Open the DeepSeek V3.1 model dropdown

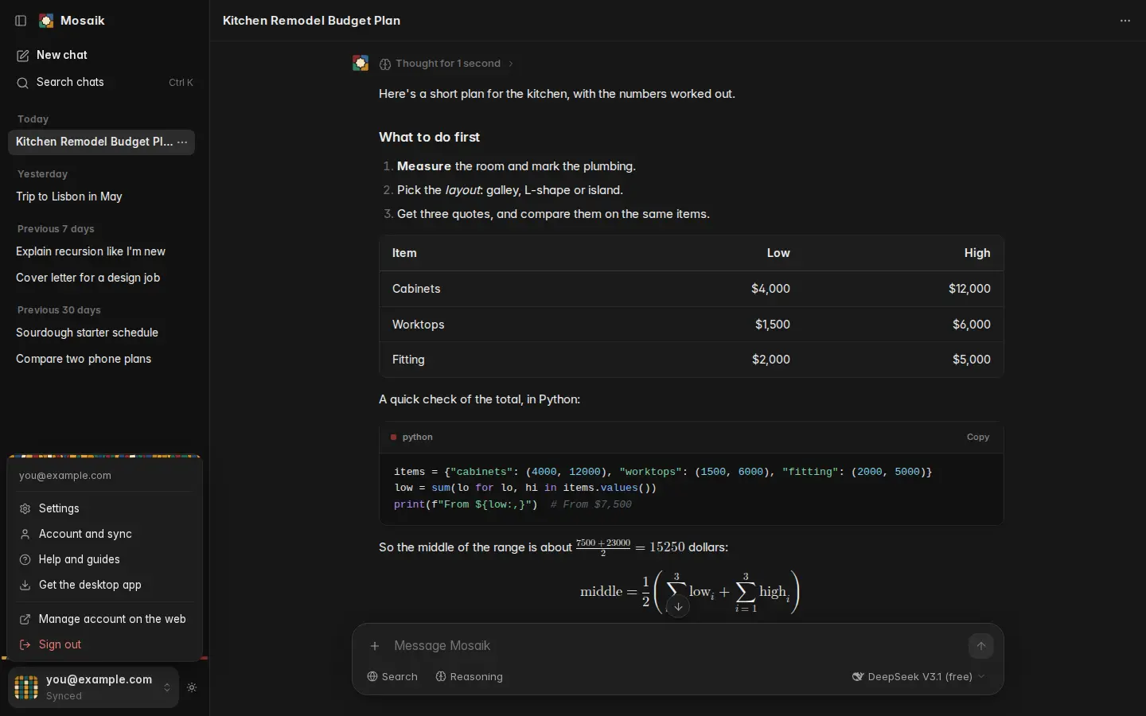918,677
